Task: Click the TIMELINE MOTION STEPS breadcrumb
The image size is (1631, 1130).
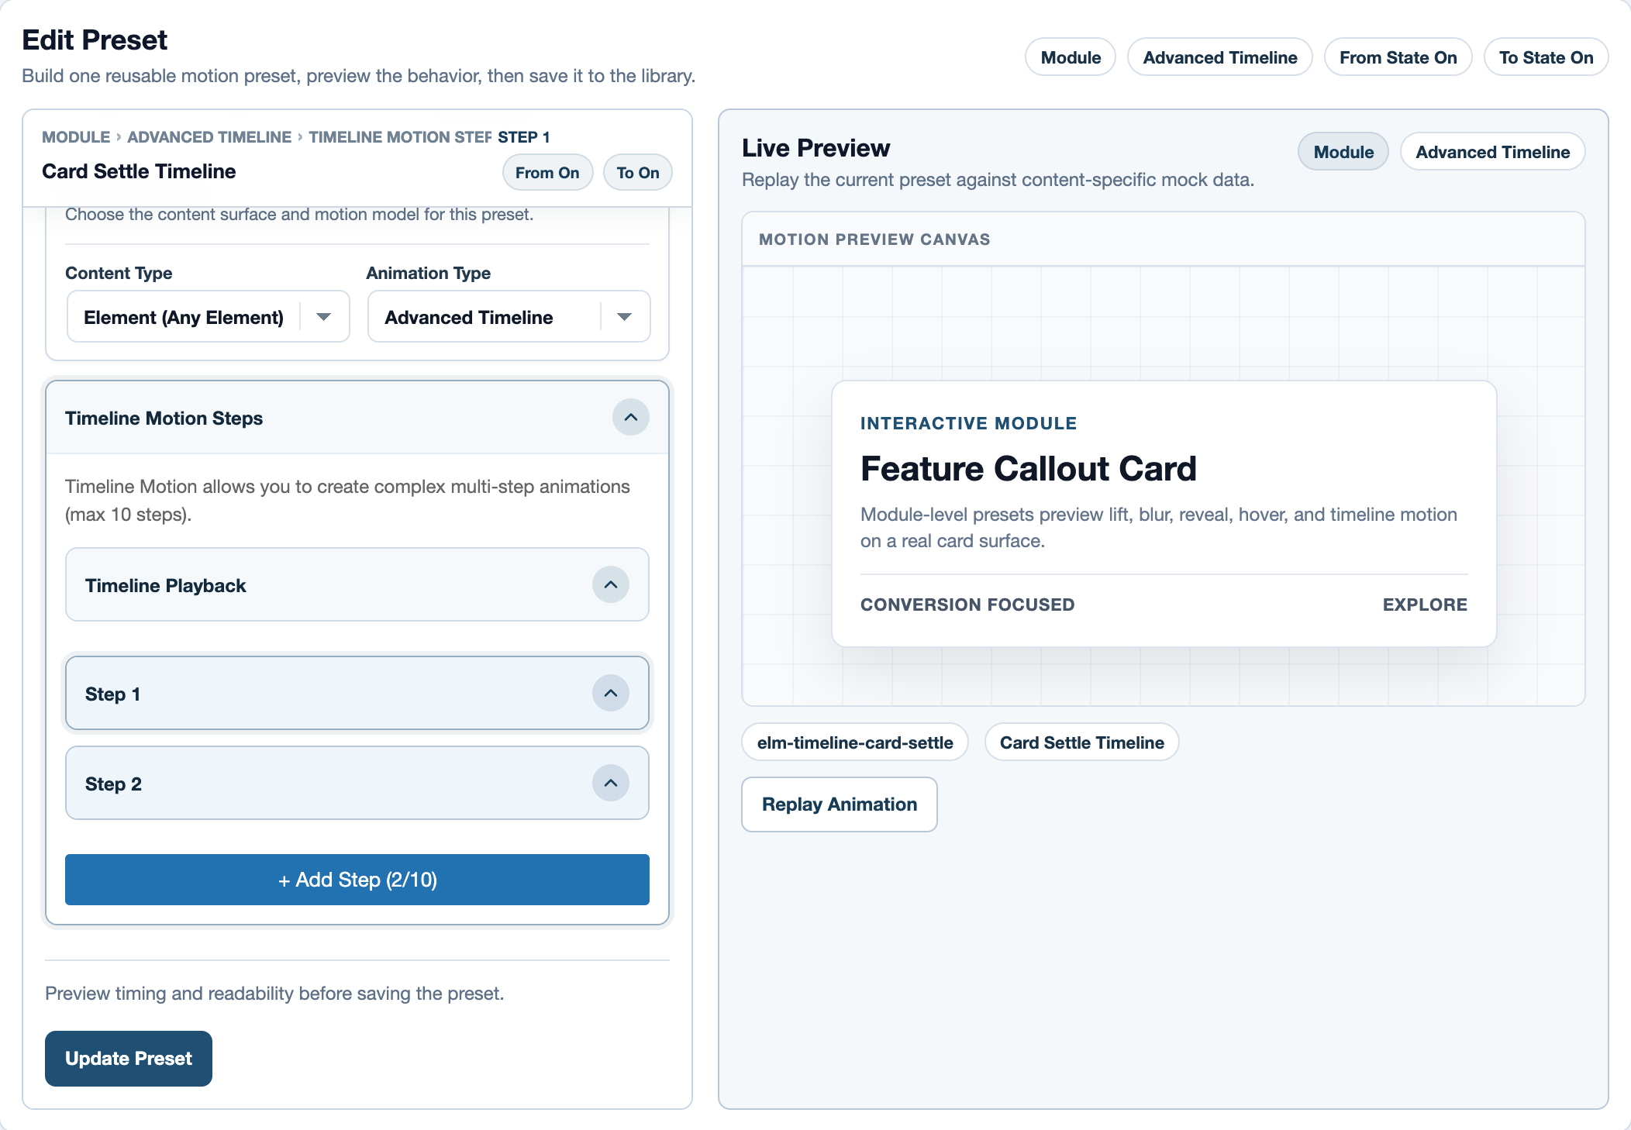Action: pyautogui.click(x=400, y=137)
